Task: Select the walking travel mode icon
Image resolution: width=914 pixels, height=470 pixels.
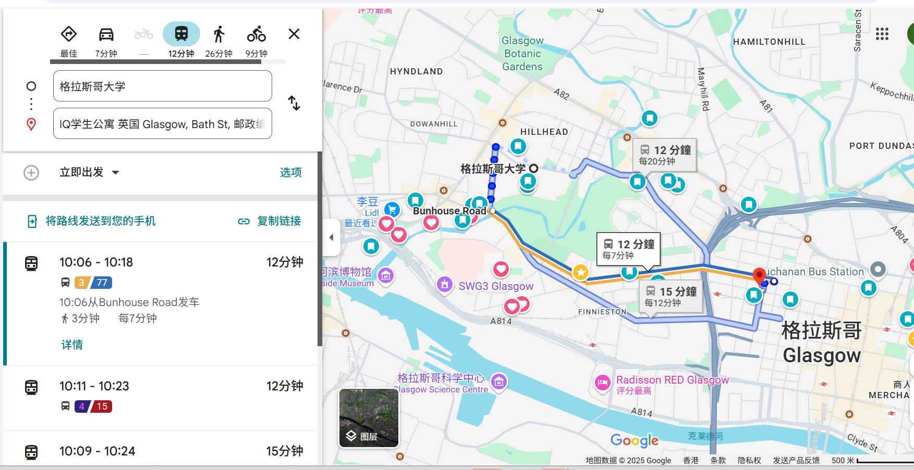Action: tap(218, 35)
